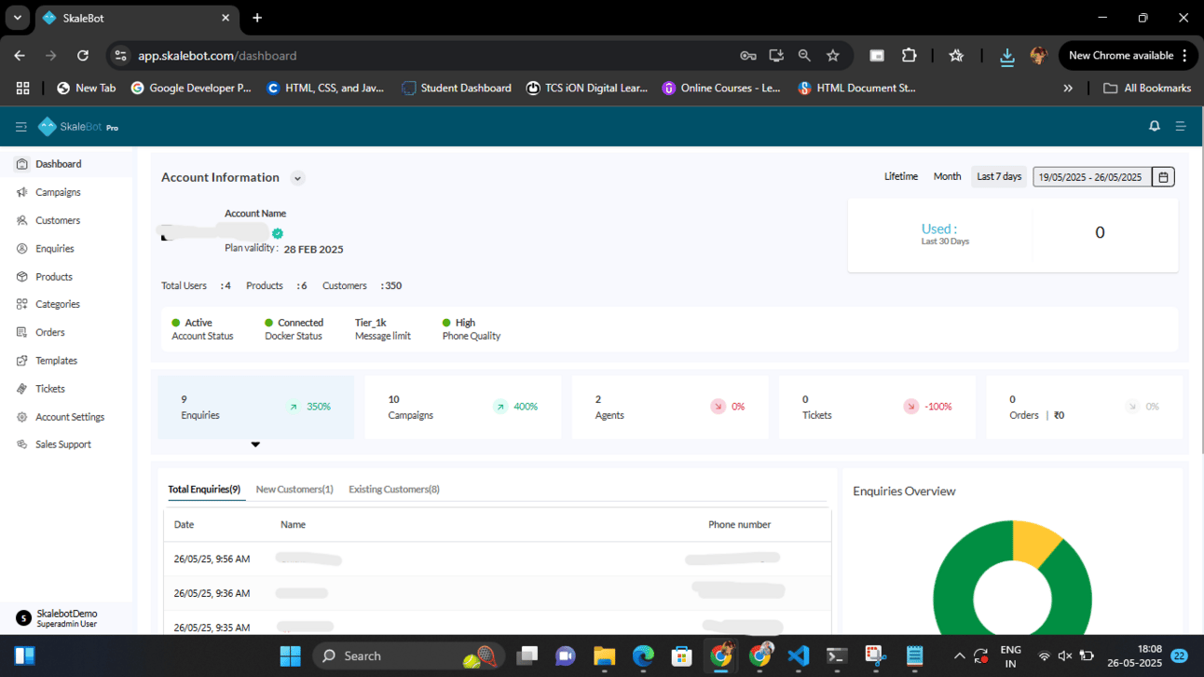Select the Lifetime date filter

(901, 176)
